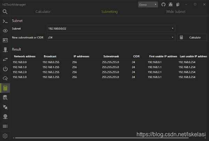Image resolution: width=209 pixels, height=141 pixels.
Task: Select last usable IP 192.168.1.254
Action: (x=187, y=67)
